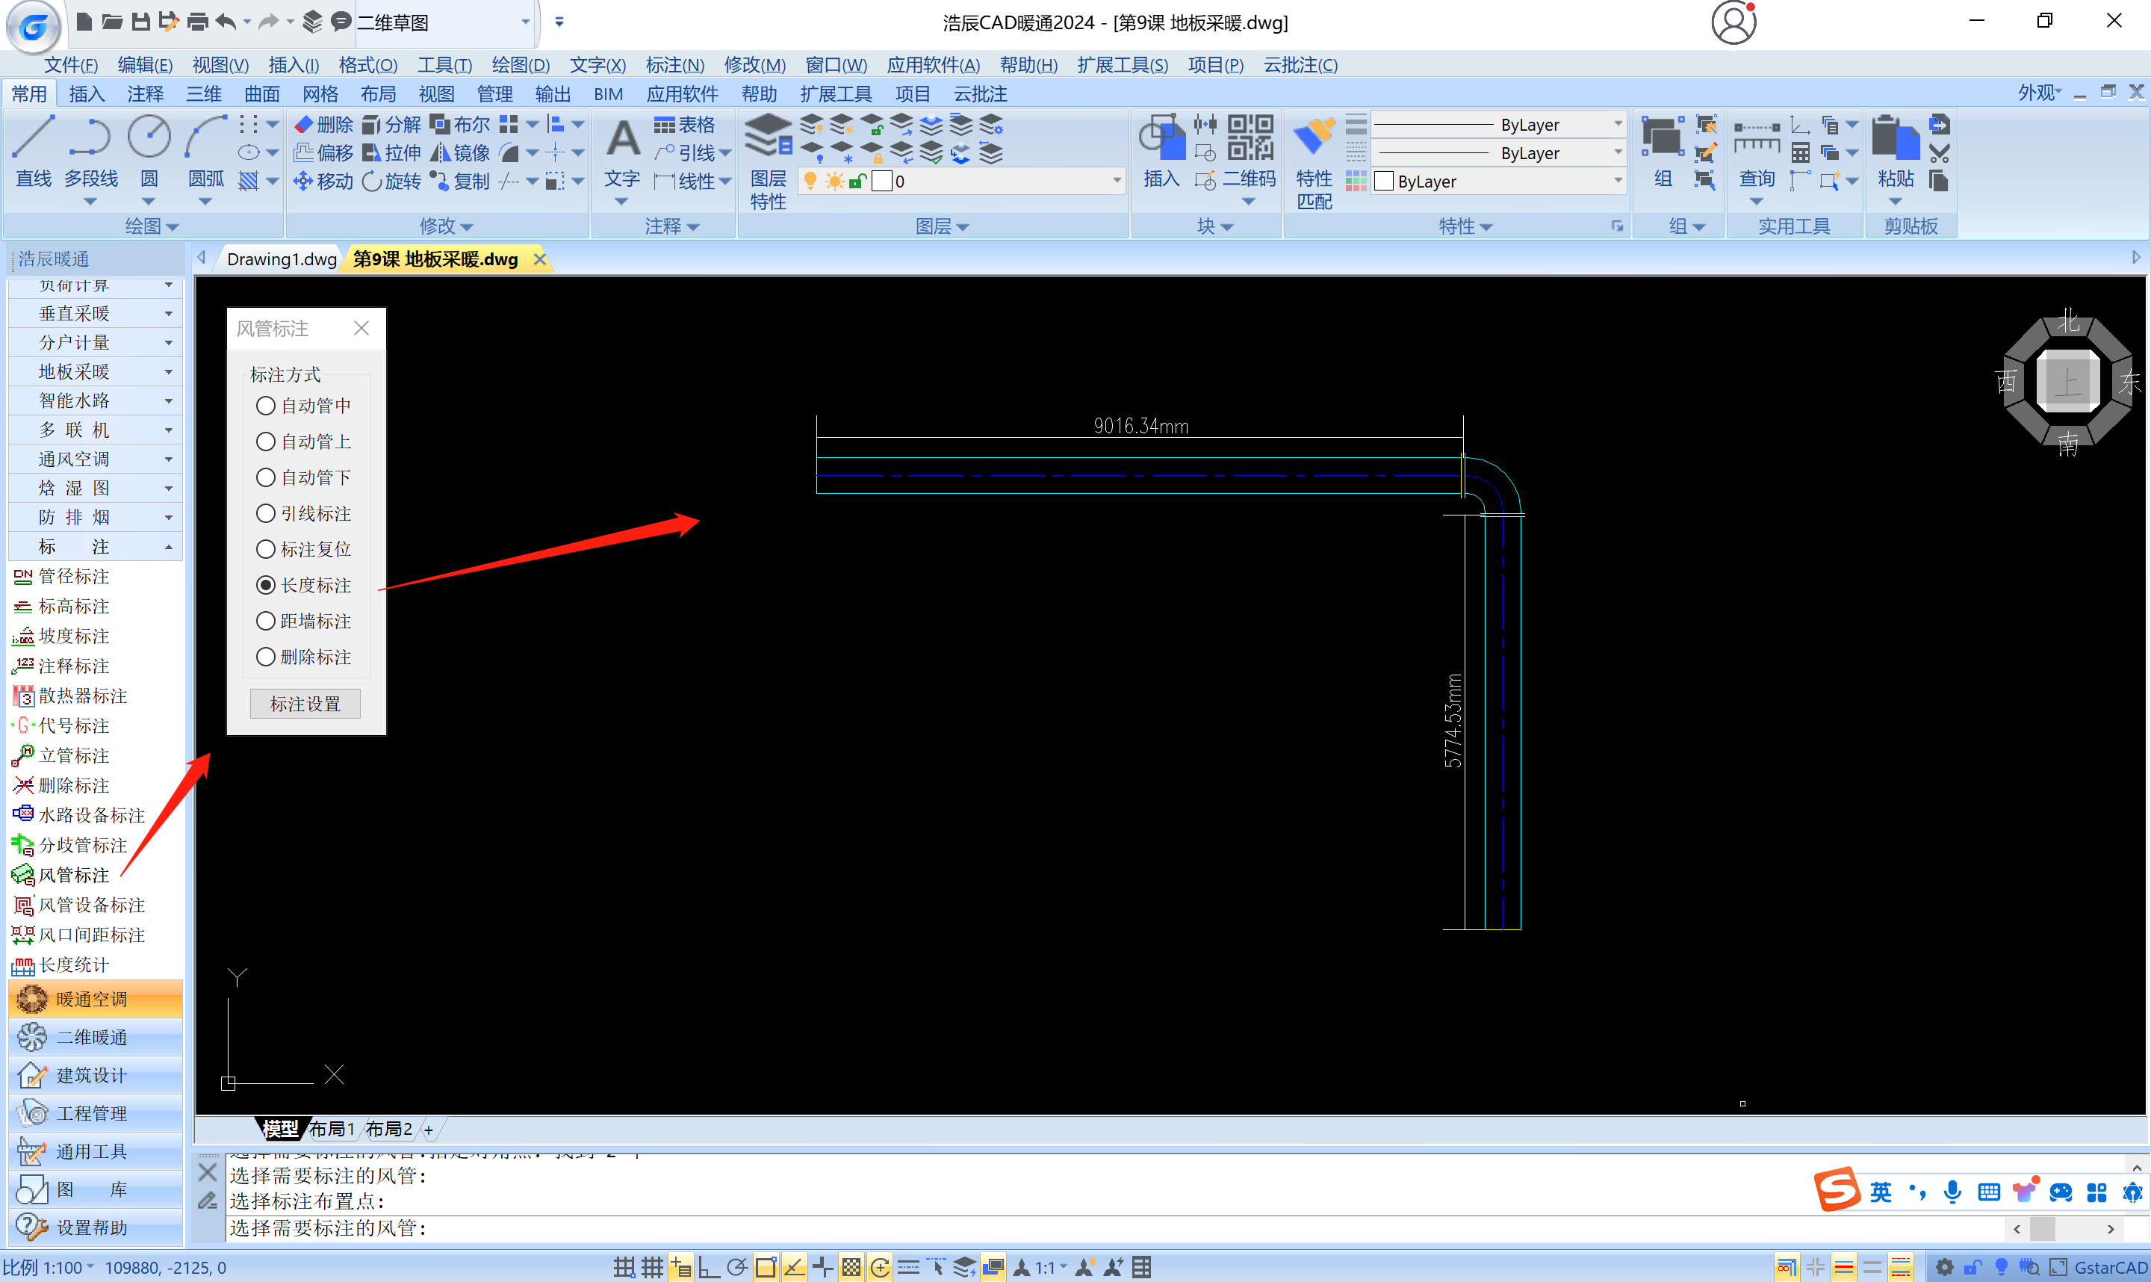Open 风管设备标注 in the sidebar
Image resolution: width=2151 pixels, height=1282 pixels.
pos(92,905)
